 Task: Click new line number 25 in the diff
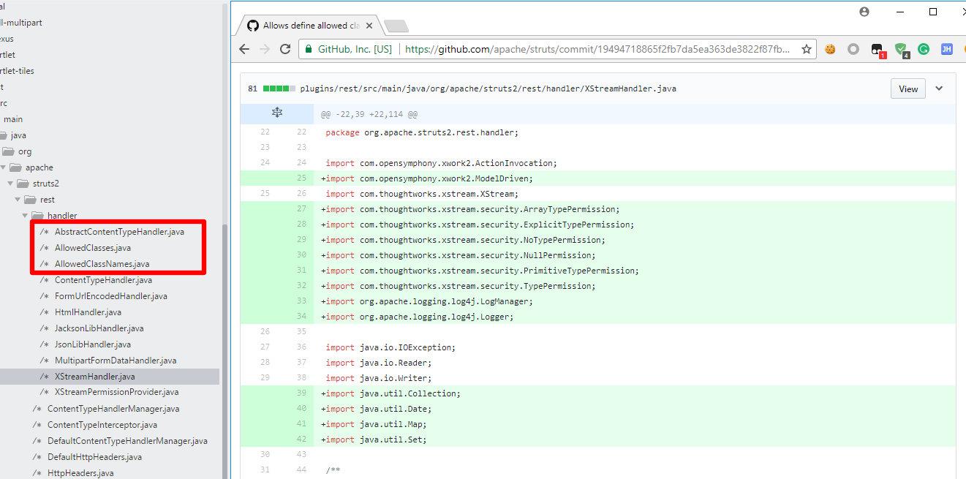(x=301, y=178)
